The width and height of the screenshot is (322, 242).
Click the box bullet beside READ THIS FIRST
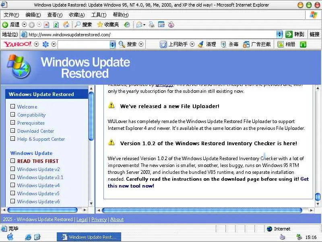(x=12, y=161)
